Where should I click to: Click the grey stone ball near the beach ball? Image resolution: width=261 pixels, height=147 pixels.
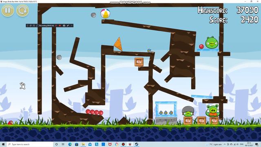(x=93, y=15)
